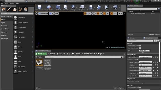Click the magnifier in the World Outliner search

[x=156, y=9]
